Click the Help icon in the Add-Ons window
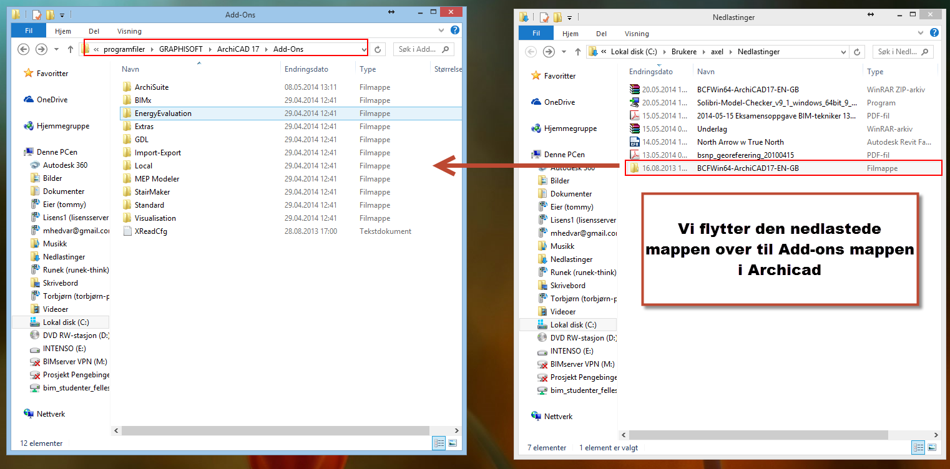The height and width of the screenshot is (469, 950). 456,30
